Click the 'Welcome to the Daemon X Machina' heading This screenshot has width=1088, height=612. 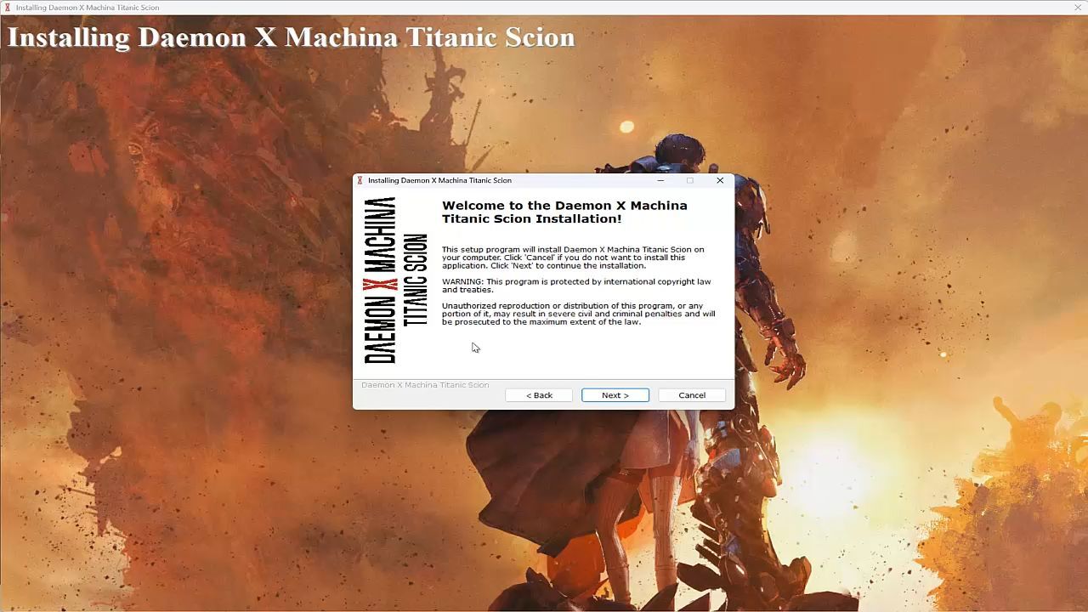[x=564, y=212]
